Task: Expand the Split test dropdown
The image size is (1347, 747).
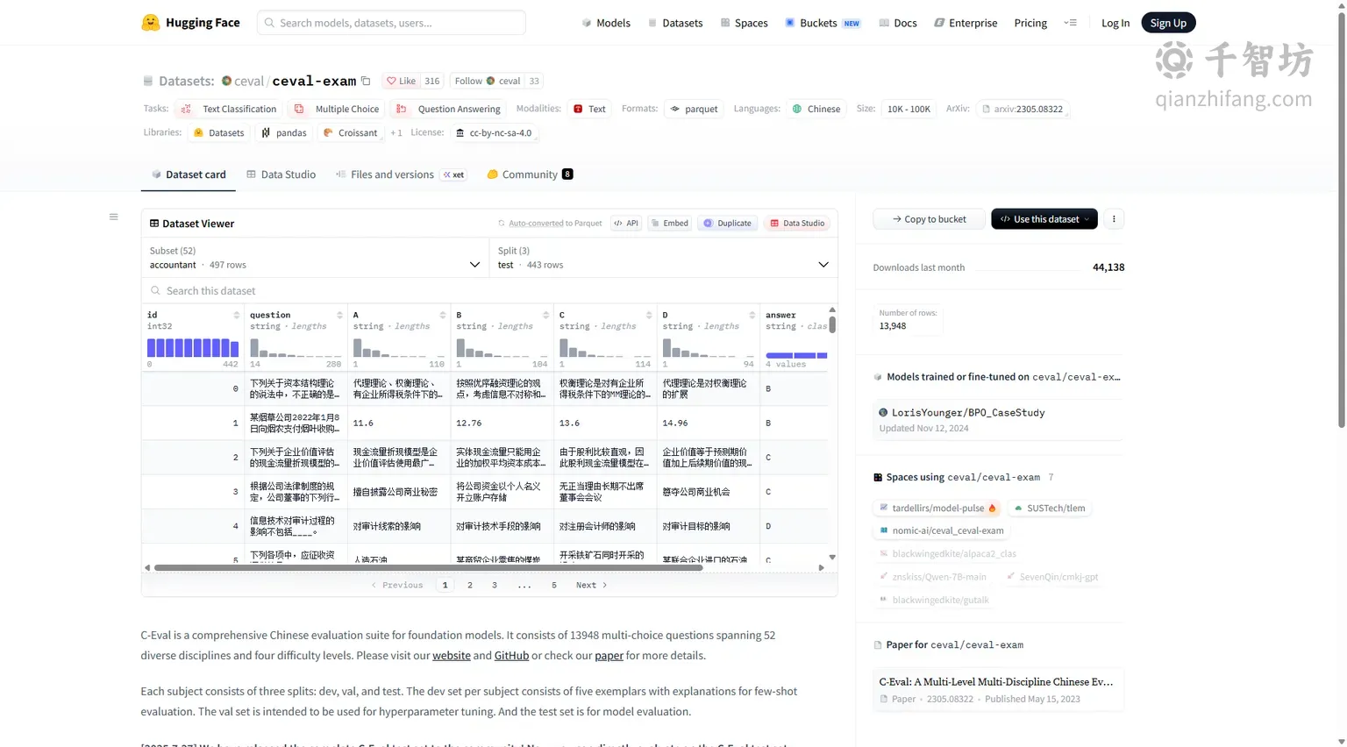Action: [664, 258]
